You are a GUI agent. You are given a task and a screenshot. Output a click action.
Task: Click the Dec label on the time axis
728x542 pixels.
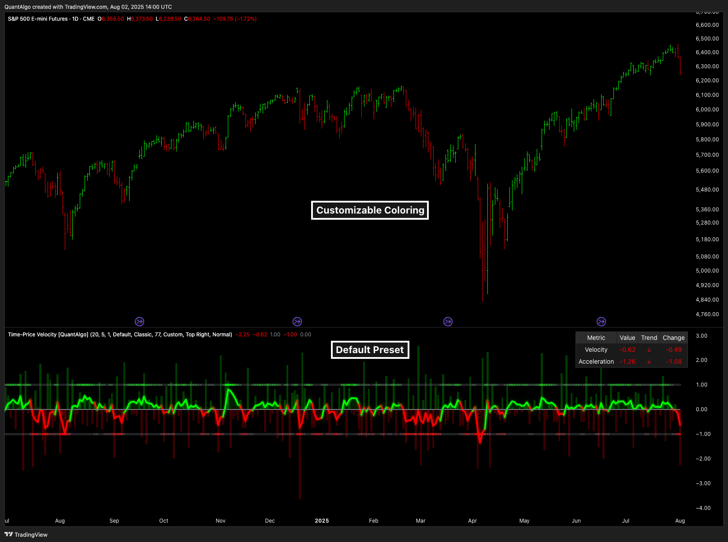pos(270,521)
